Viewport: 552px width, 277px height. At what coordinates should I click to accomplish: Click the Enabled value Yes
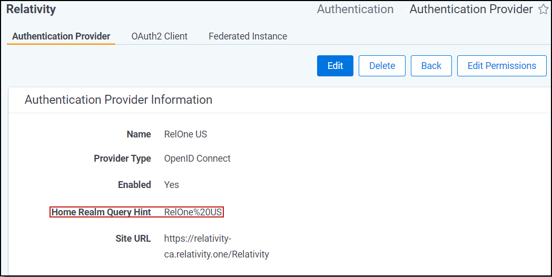(171, 185)
